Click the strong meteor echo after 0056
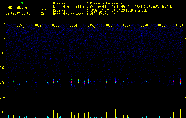 click(115, 81)
